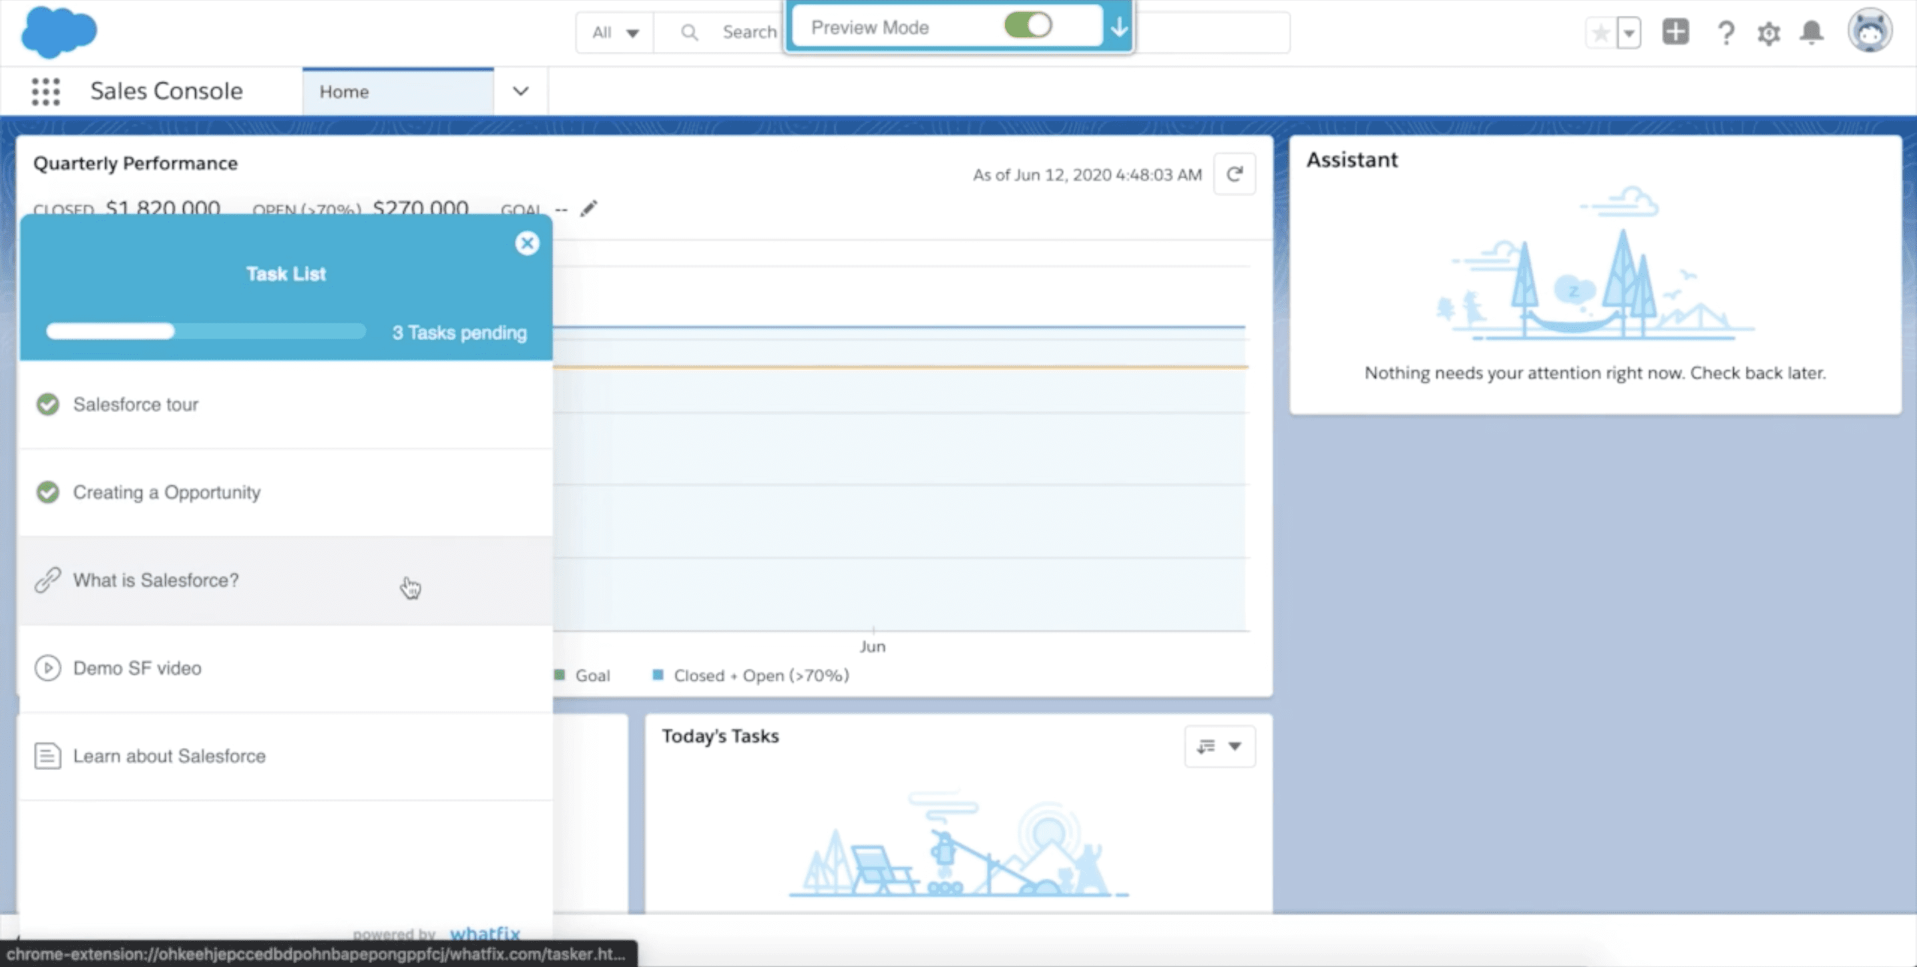This screenshot has width=1917, height=967.
Task: Open the What is Salesforce? task
Action: [x=286, y=580]
